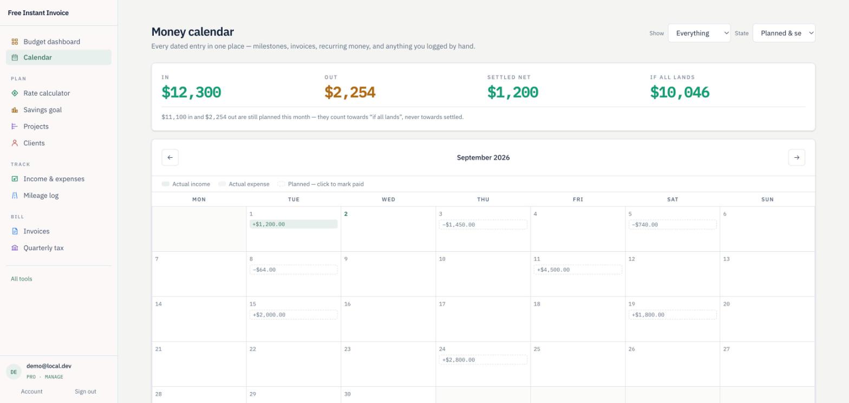
Task: Click the SUN column header
Action: click(x=767, y=199)
